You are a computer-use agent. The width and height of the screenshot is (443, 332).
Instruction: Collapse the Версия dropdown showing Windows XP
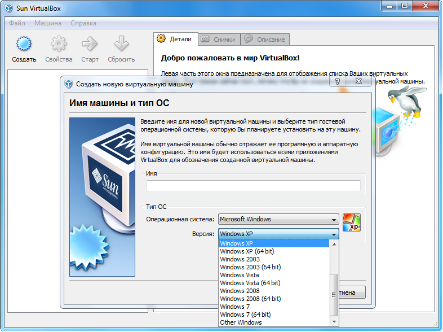(278, 234)
